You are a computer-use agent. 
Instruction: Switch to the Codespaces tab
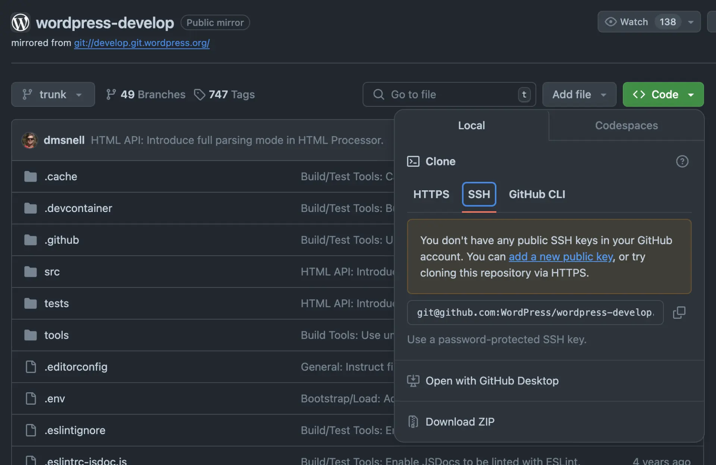pos(626,125)
